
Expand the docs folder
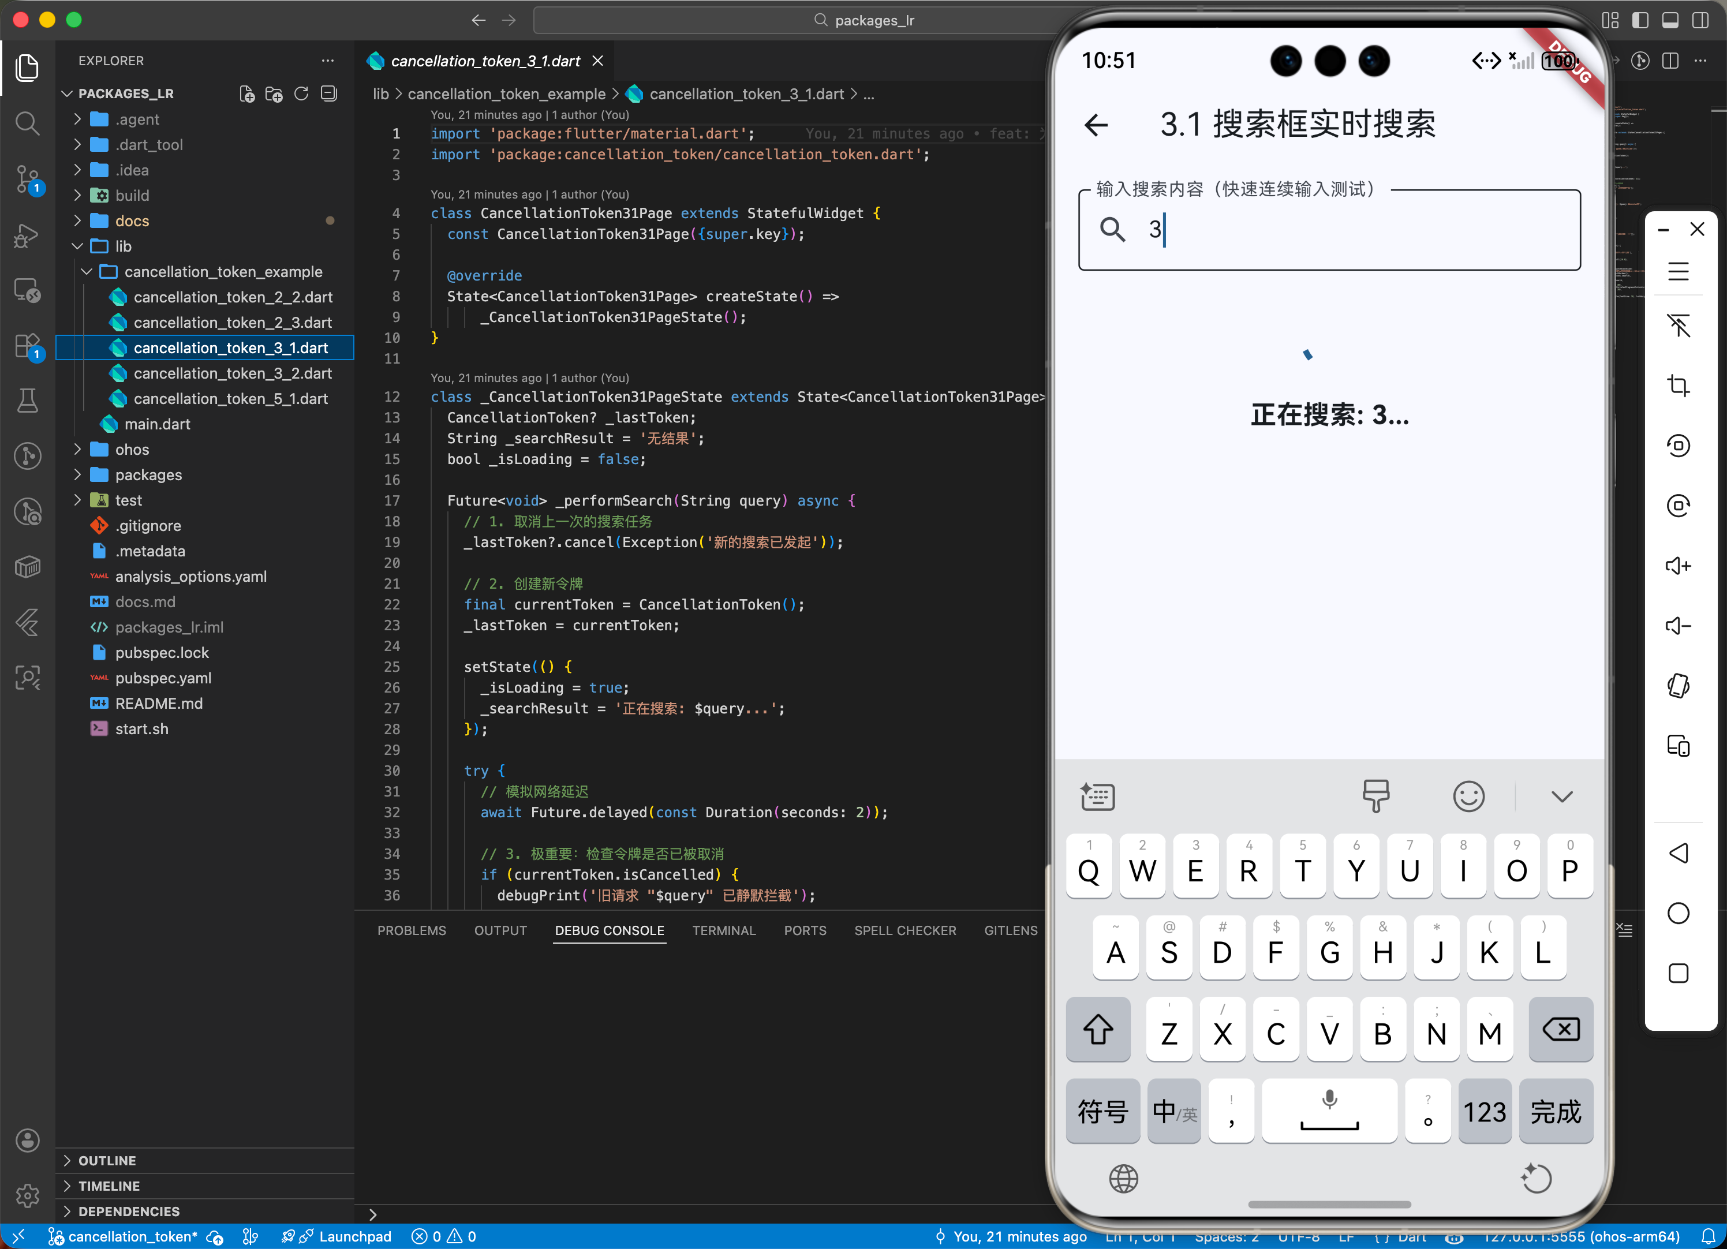coord(132,221)
